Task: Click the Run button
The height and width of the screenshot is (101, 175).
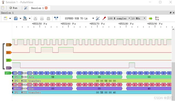Action: [13, 8]
